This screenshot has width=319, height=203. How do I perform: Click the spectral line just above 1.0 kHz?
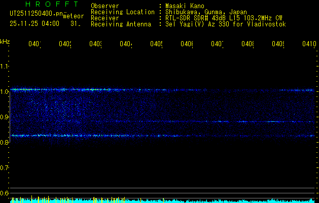[162, 90]
